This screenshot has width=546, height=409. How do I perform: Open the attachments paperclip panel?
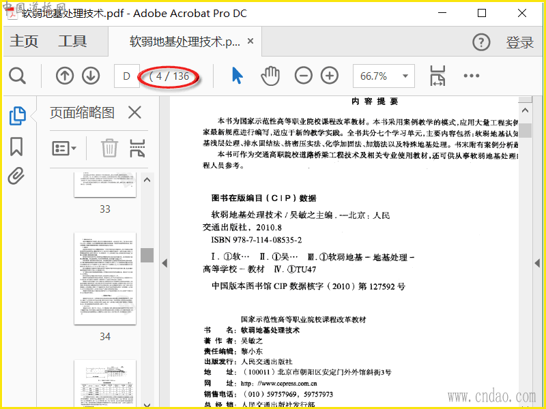[16, 176]
